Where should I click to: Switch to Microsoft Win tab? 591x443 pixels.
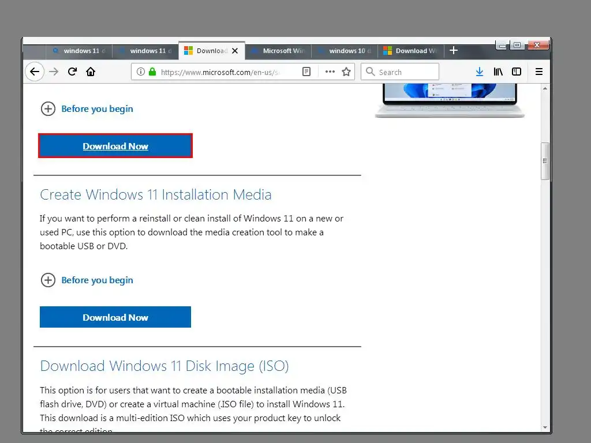click(x=278, y=51)
